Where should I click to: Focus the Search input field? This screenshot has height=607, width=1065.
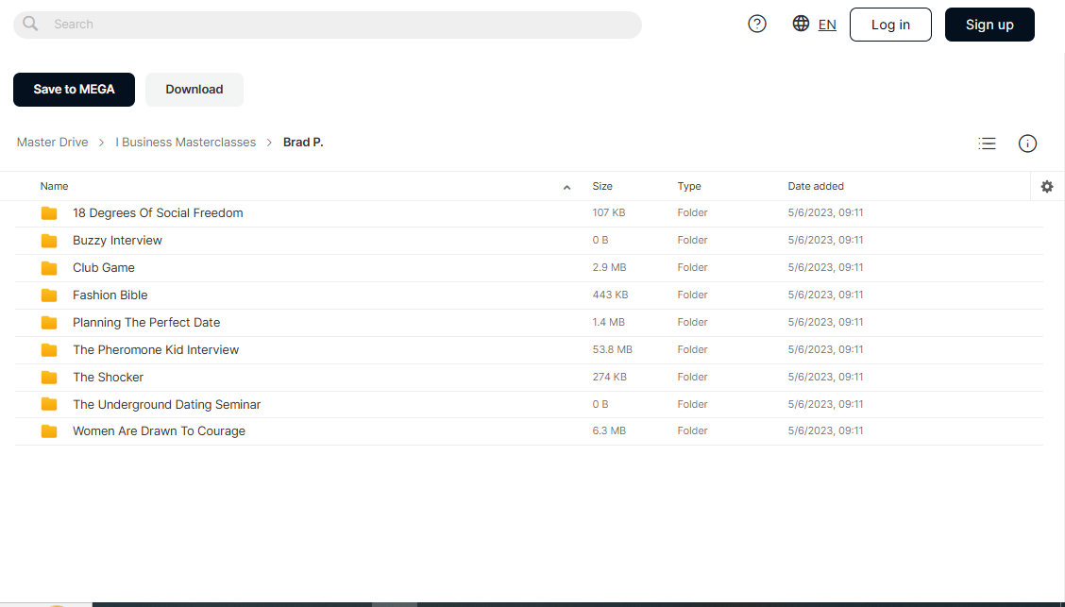click(328, 25)
